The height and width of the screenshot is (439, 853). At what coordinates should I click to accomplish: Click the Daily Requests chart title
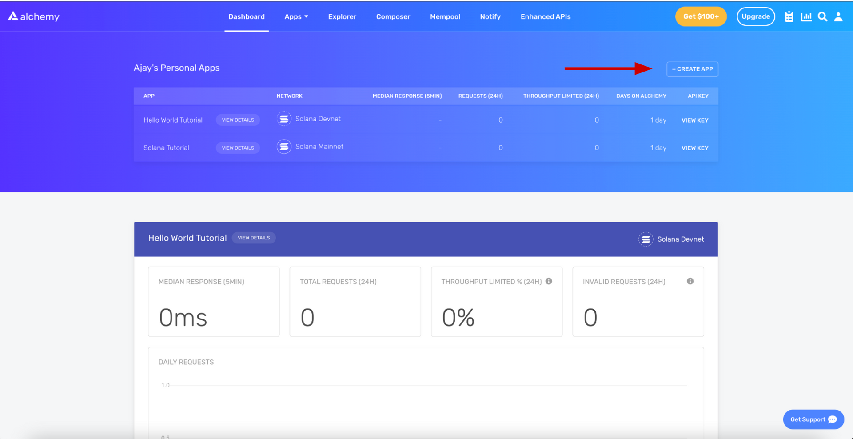pyautogui.click(x=186, y=362)
